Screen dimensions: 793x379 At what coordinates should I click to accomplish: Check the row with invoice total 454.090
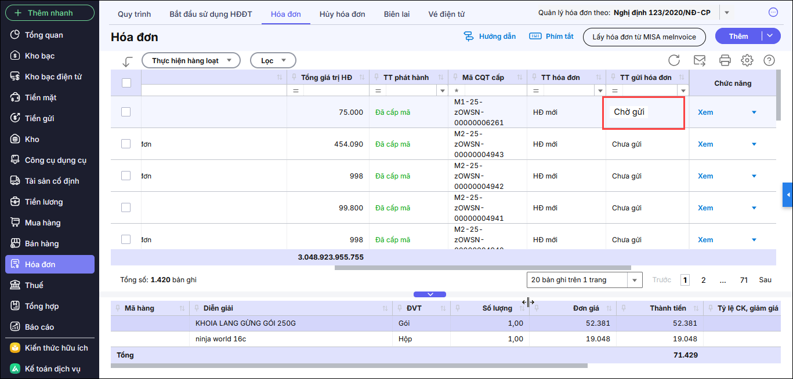coord(126,144)
